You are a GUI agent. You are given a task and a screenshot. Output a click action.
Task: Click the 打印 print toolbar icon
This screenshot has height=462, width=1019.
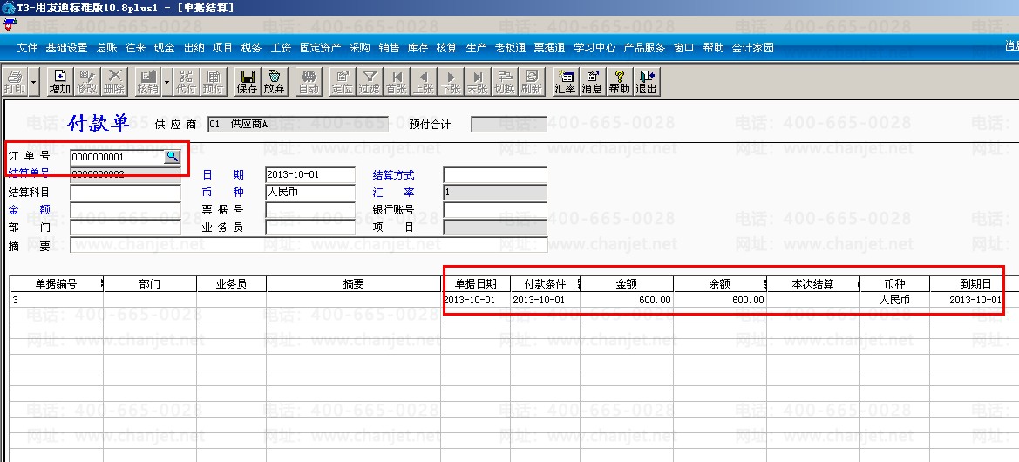pyautogui.click(x=14, y=82)
